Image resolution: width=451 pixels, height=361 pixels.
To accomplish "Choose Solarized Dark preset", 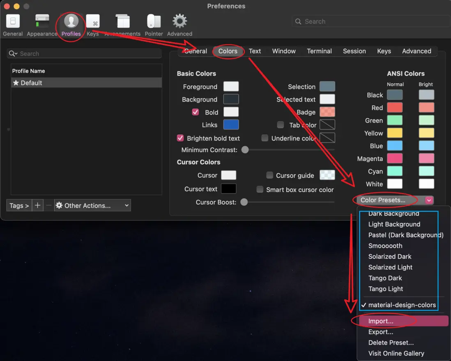I will pos(403,257).
